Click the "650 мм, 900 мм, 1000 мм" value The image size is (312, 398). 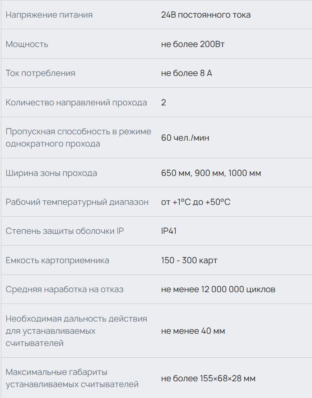[x=211, y=173]
